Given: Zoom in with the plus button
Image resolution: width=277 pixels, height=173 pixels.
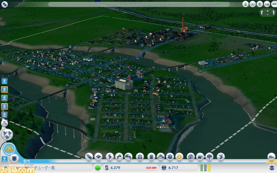Looking at the screenshot, I should coord(267,11).
